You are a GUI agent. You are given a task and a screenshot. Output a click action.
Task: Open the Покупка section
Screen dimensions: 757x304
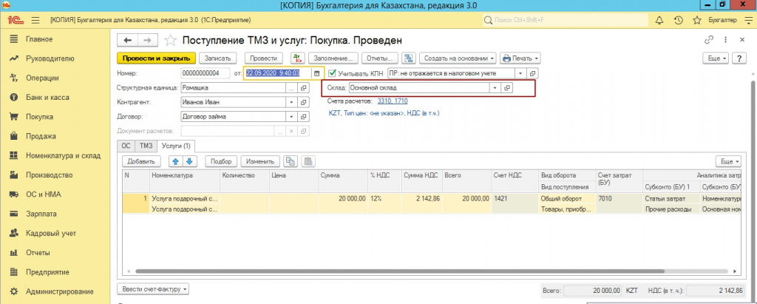click(x=40, y=117)
